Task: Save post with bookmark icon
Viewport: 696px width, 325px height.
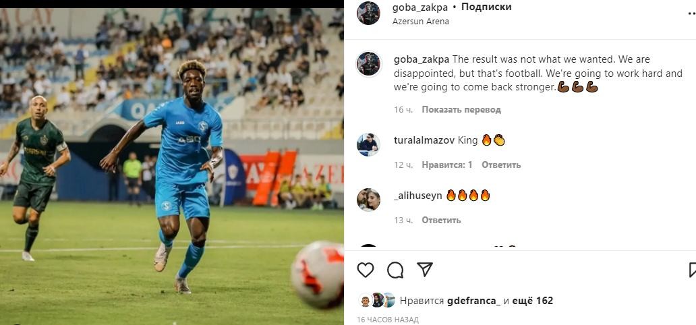Action: 692,270
